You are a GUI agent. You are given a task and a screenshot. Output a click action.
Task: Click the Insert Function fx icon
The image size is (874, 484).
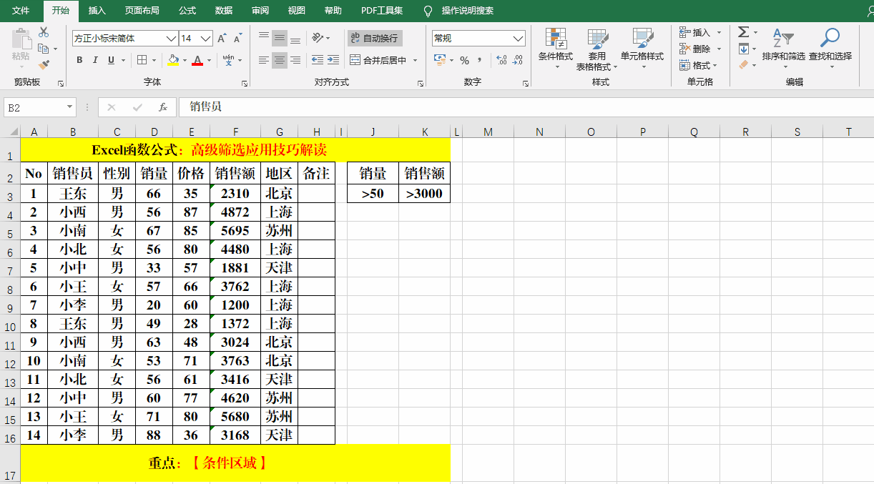click(163, 107)
